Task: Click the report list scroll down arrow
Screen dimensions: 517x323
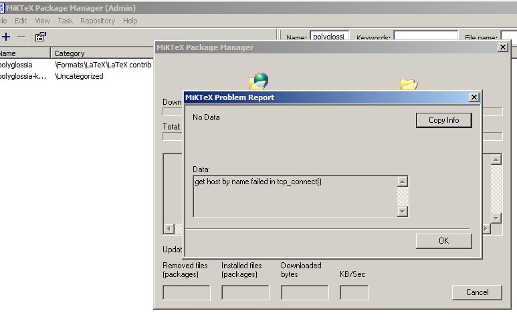Action: (496, 218)
